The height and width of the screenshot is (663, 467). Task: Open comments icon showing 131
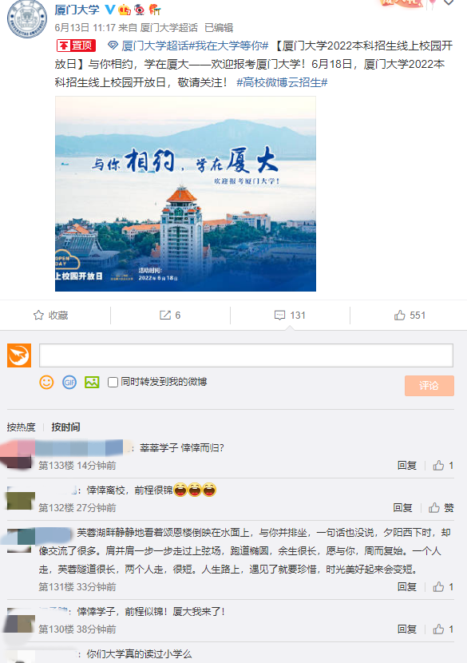(x=279, y=315)
